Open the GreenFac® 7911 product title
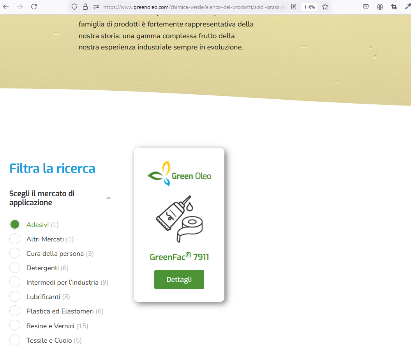411x352 pixels. pyautogui.click(x=179, y=257)
